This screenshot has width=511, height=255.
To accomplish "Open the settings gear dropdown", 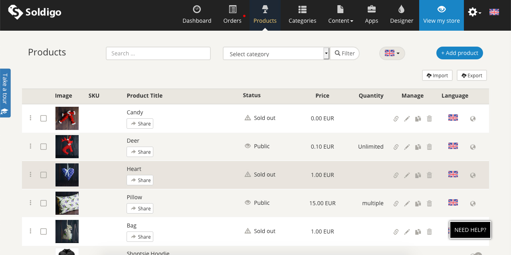I will (474, 12).
